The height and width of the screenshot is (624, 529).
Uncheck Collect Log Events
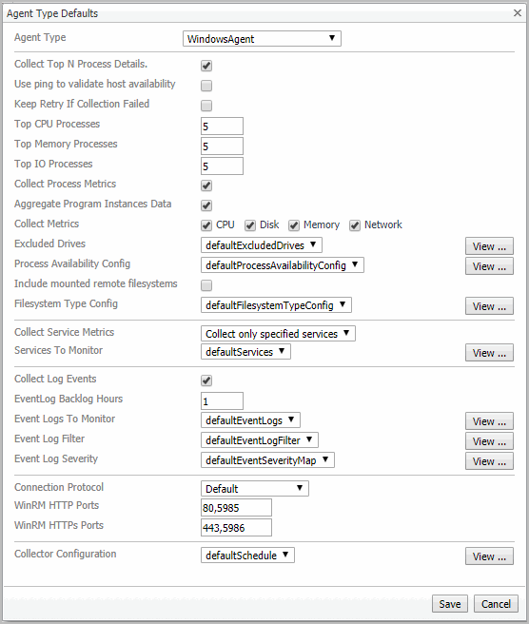(206, 380)
